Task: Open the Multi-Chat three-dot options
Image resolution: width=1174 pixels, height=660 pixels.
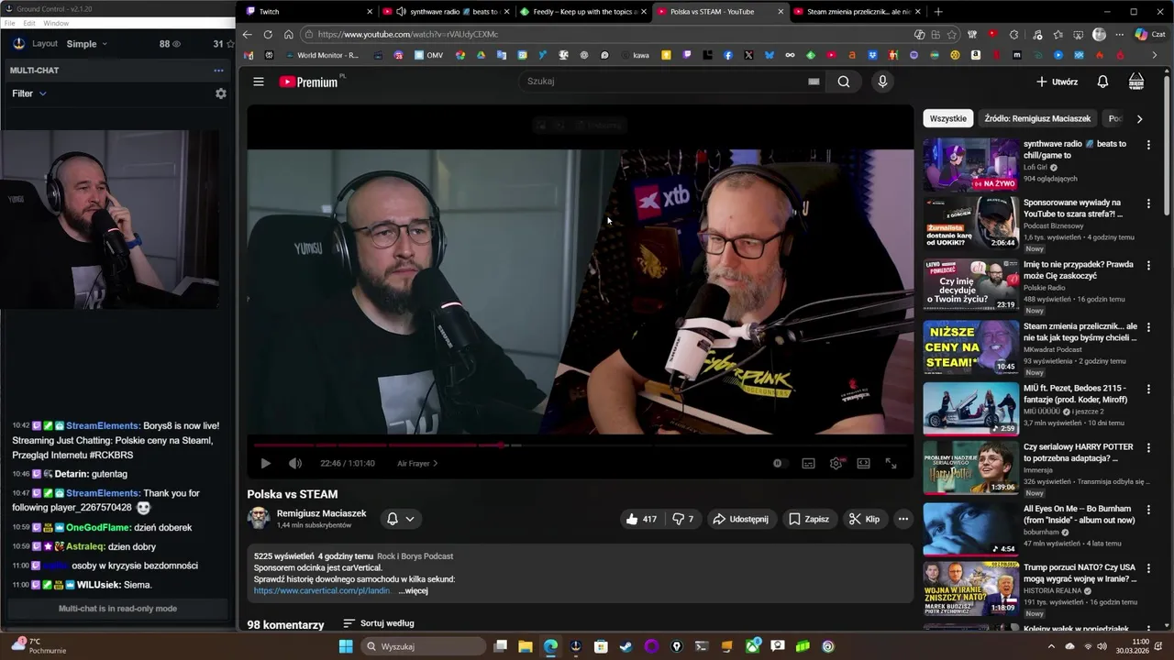Action: tap(218, 71)
